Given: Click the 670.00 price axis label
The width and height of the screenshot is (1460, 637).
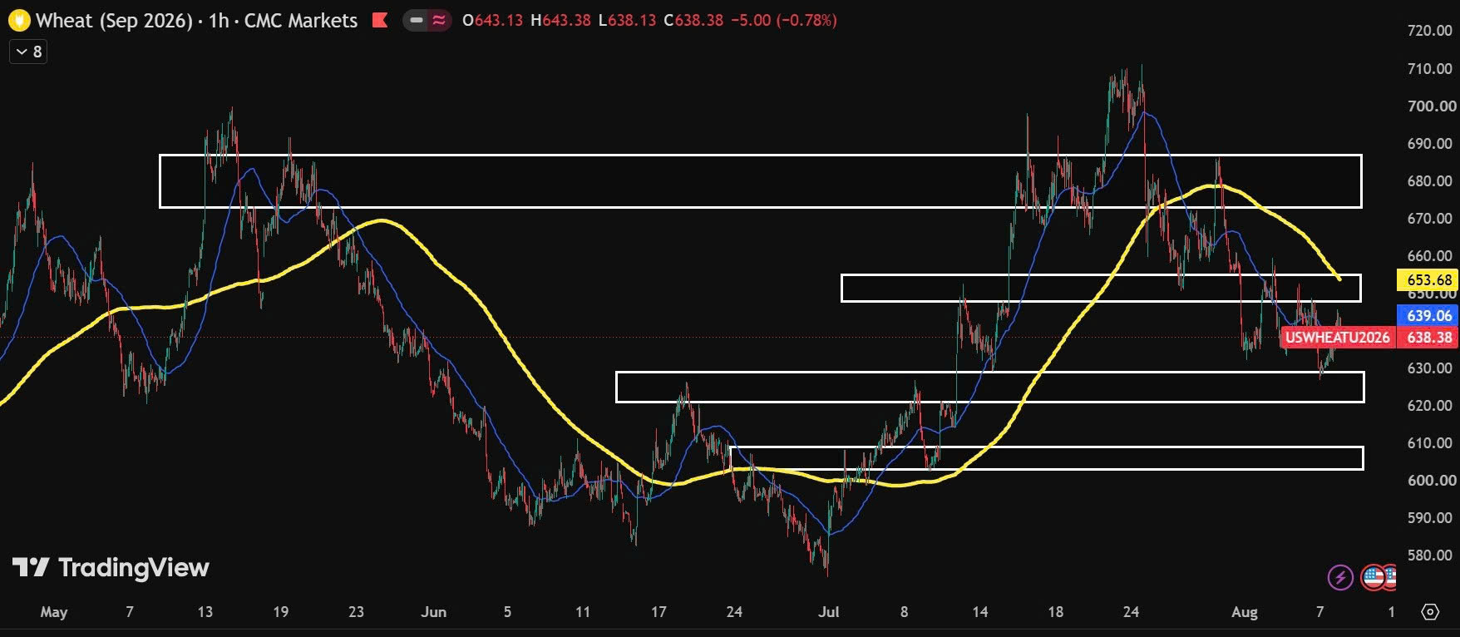Looking at the screenshot, I should pyautogui.click(x=1430, y=218).
